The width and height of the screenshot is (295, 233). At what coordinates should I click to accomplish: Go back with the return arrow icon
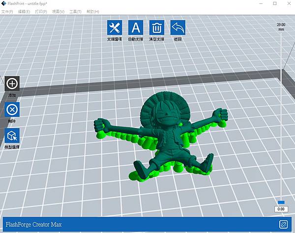[177, 27]
